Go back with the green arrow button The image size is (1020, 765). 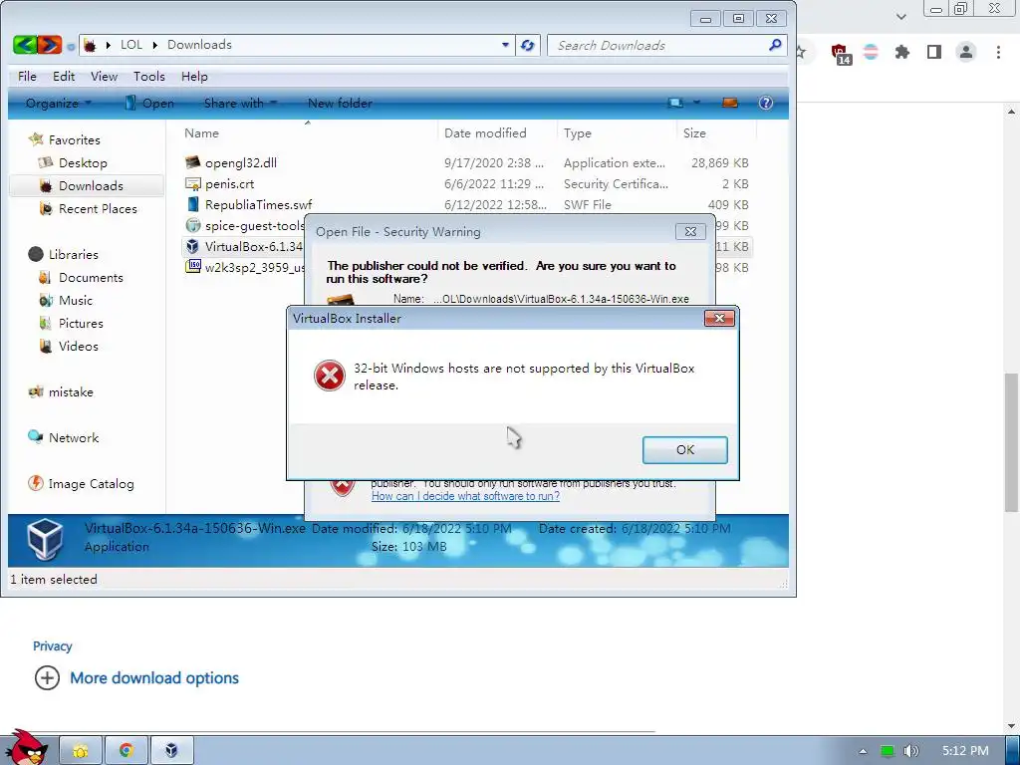tap(25, 45)
